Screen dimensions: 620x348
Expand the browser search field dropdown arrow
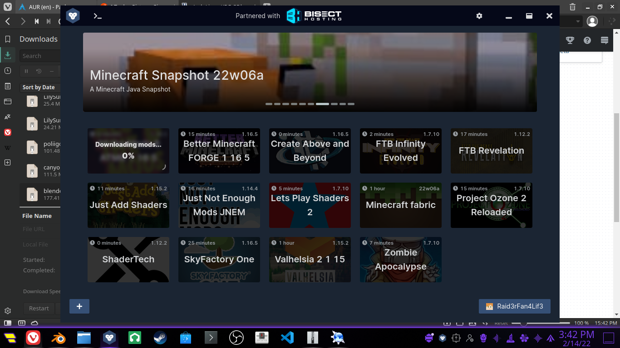[x=578, y=21]
